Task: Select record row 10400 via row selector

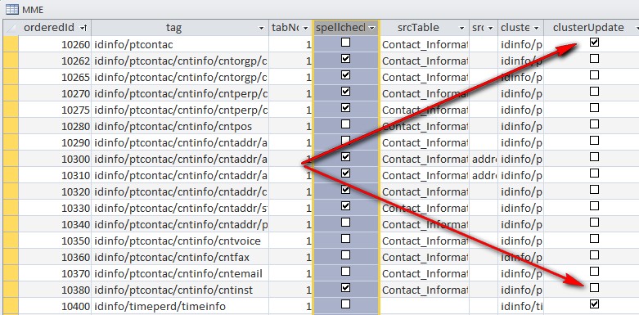Action: tap(11, 306)
